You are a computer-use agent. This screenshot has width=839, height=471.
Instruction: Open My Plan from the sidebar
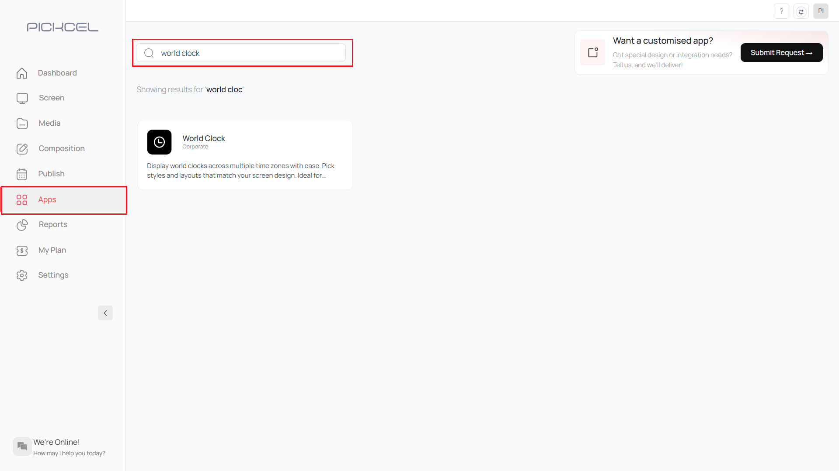(52, 250)
